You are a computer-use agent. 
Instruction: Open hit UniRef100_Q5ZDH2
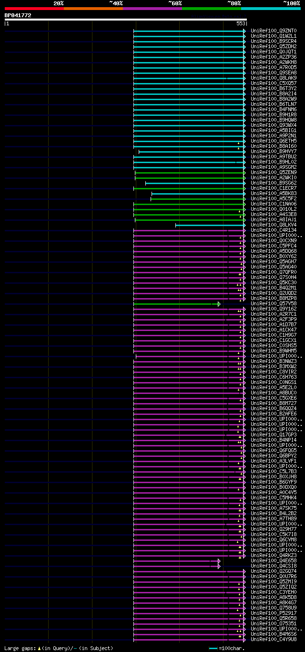[274, 47]
